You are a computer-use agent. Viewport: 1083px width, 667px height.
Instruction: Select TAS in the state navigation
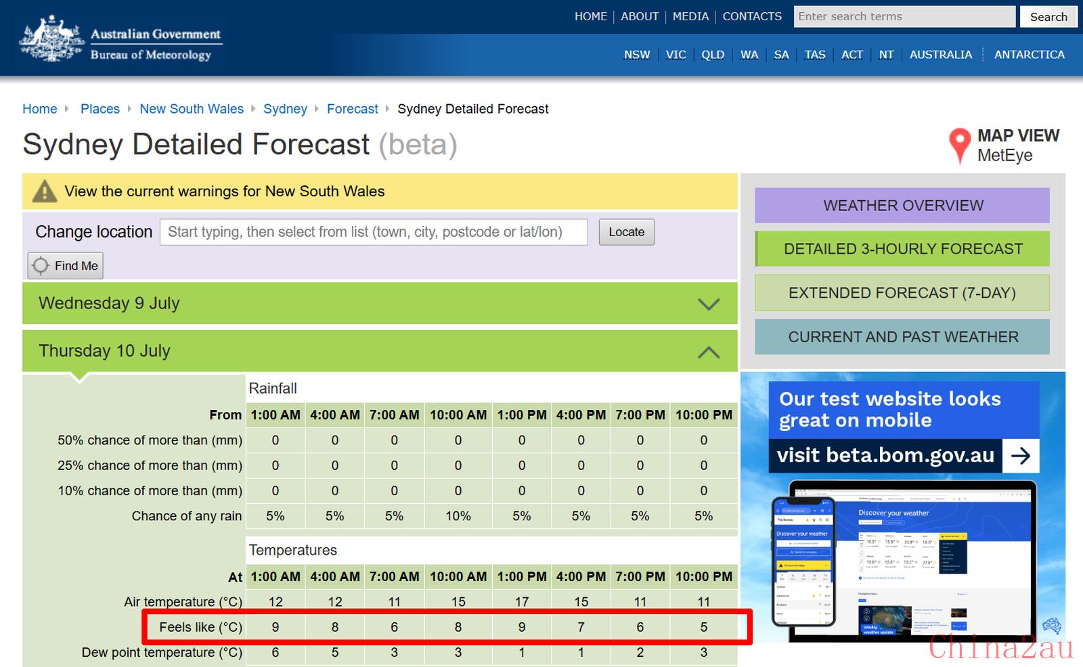click(x=815, y=55)
